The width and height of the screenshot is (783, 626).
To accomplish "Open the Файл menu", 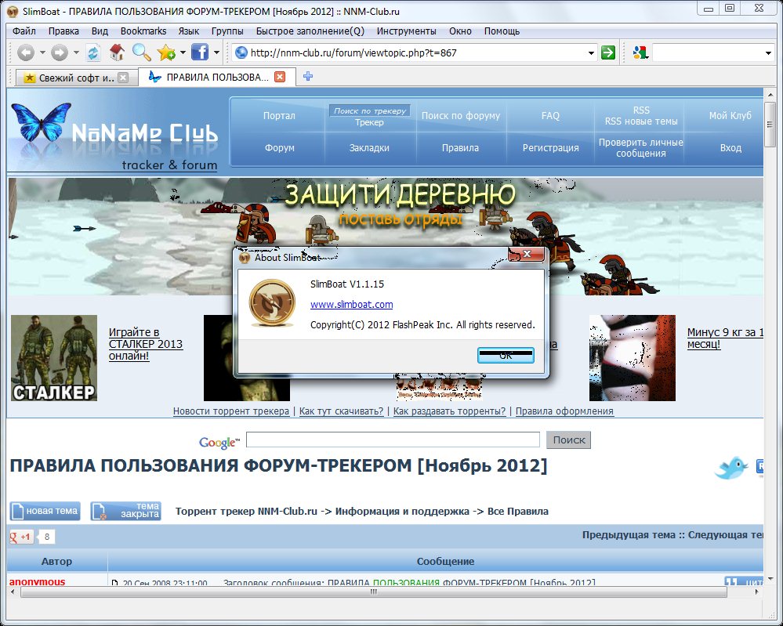I will [24, 31].
